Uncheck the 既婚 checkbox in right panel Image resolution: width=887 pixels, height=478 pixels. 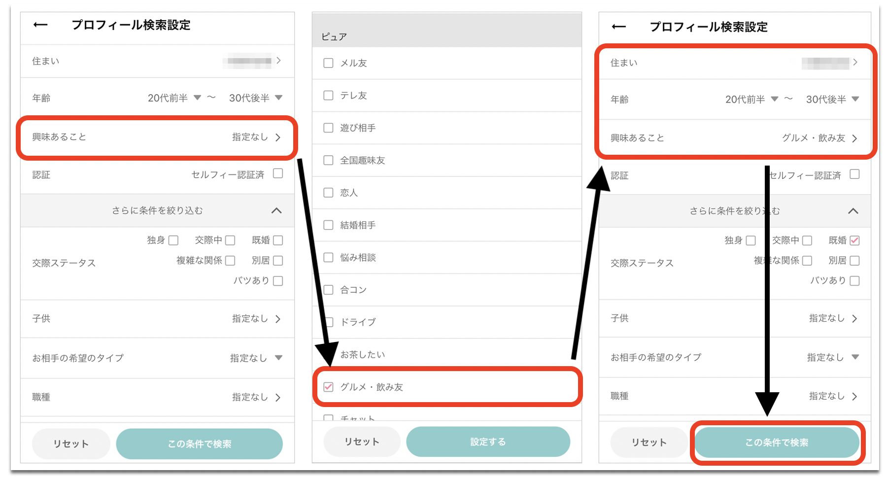854,240
